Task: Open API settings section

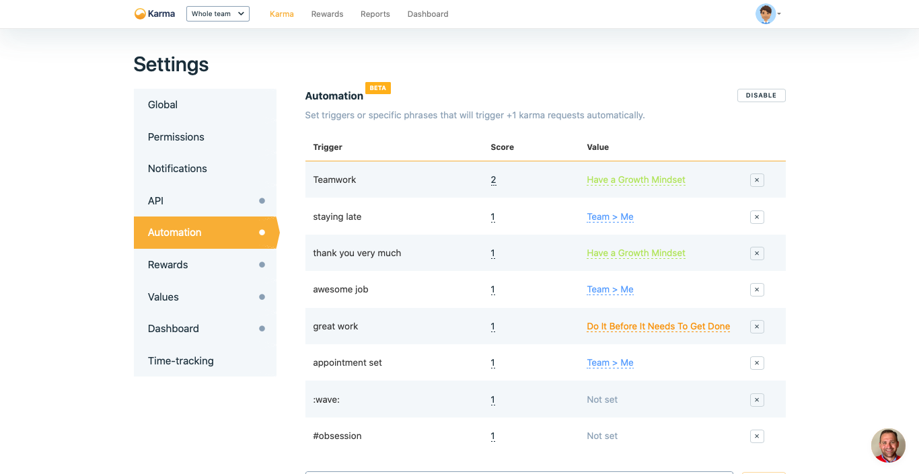Action: tap(205, 200)
